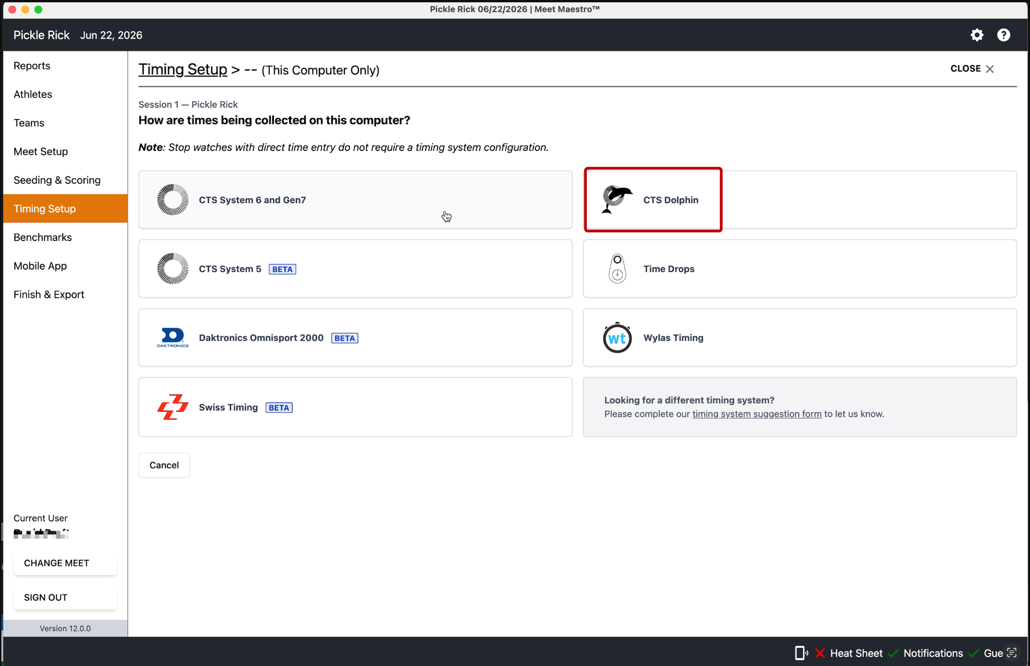Screen dimensions: 1030x666
Task: Open the help question mark icon
Action: coord(1004,35)
